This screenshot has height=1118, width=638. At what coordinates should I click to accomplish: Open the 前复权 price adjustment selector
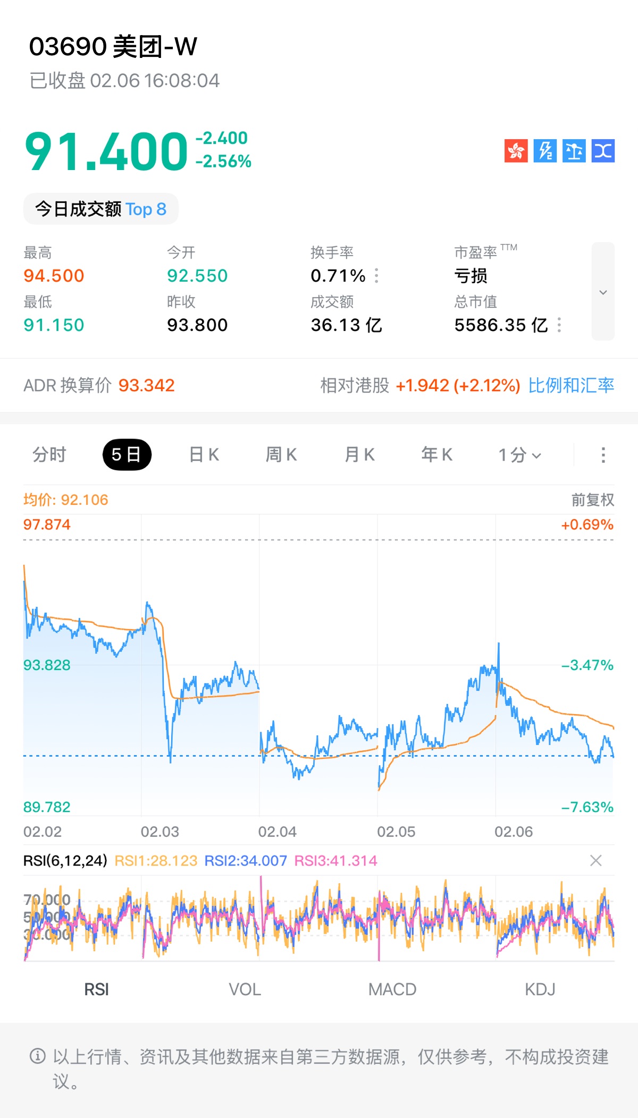pos(592,499)
